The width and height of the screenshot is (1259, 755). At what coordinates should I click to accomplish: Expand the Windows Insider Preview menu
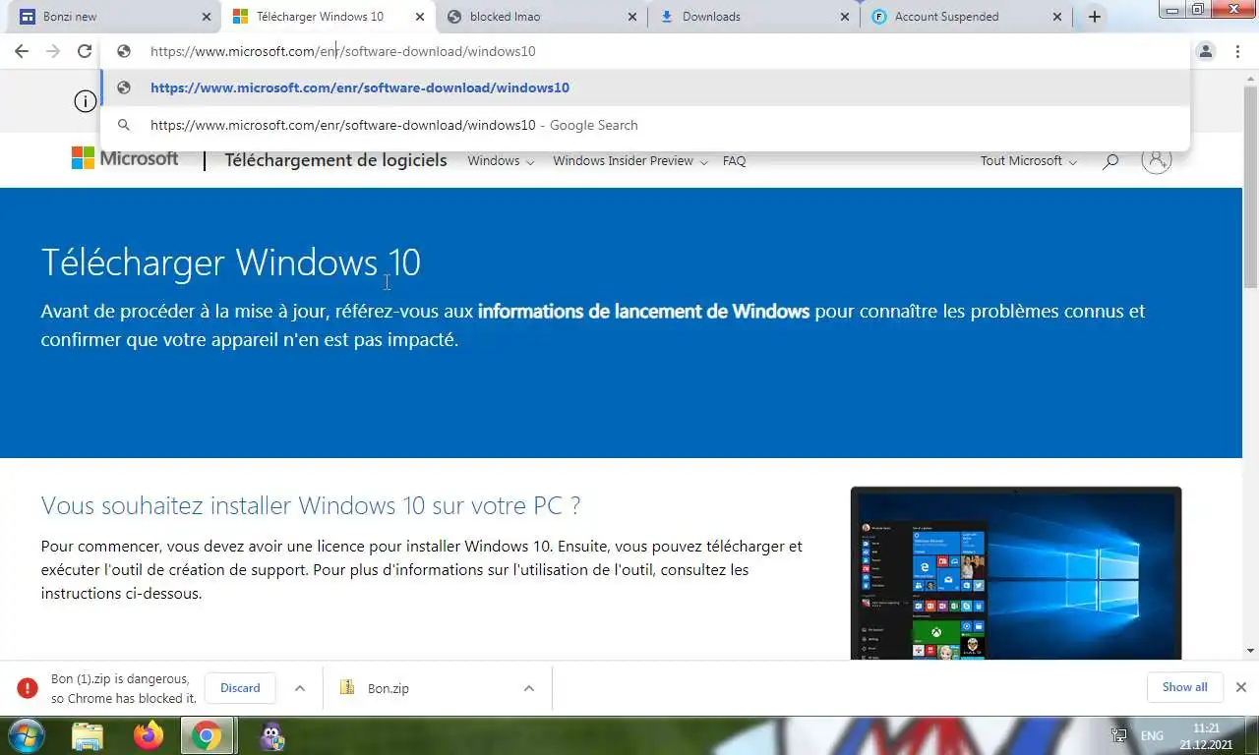(629, 161)
